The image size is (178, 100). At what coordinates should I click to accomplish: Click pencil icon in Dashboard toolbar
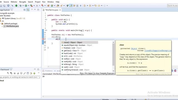tap(24, 73)
